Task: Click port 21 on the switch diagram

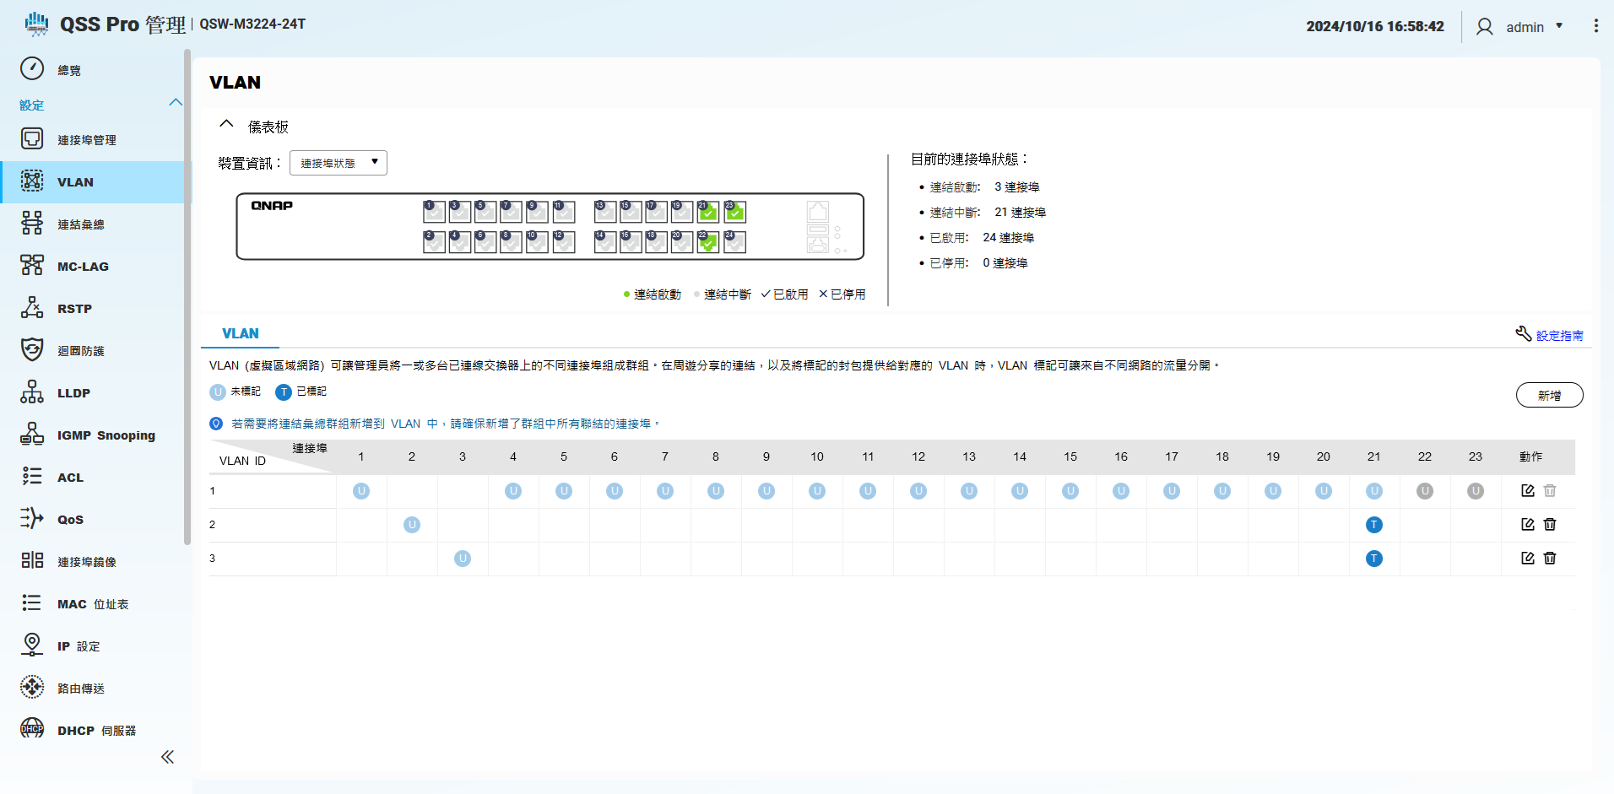Action: [708, 212]
